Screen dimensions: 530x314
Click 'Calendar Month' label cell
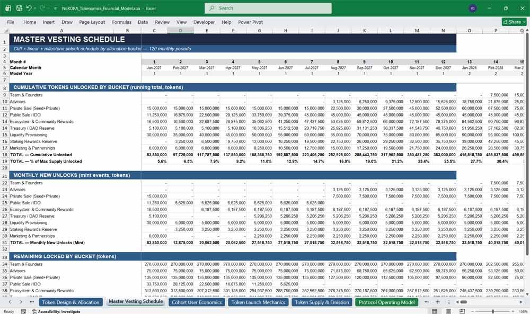pos(25,68)
